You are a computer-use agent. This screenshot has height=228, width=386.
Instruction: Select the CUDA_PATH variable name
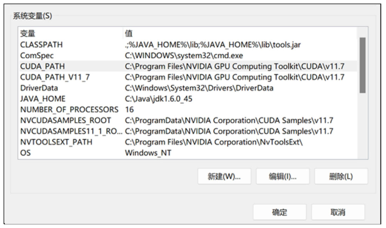pos(42,66)
